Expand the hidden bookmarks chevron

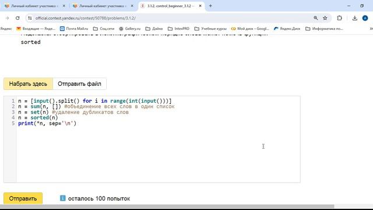371,29
